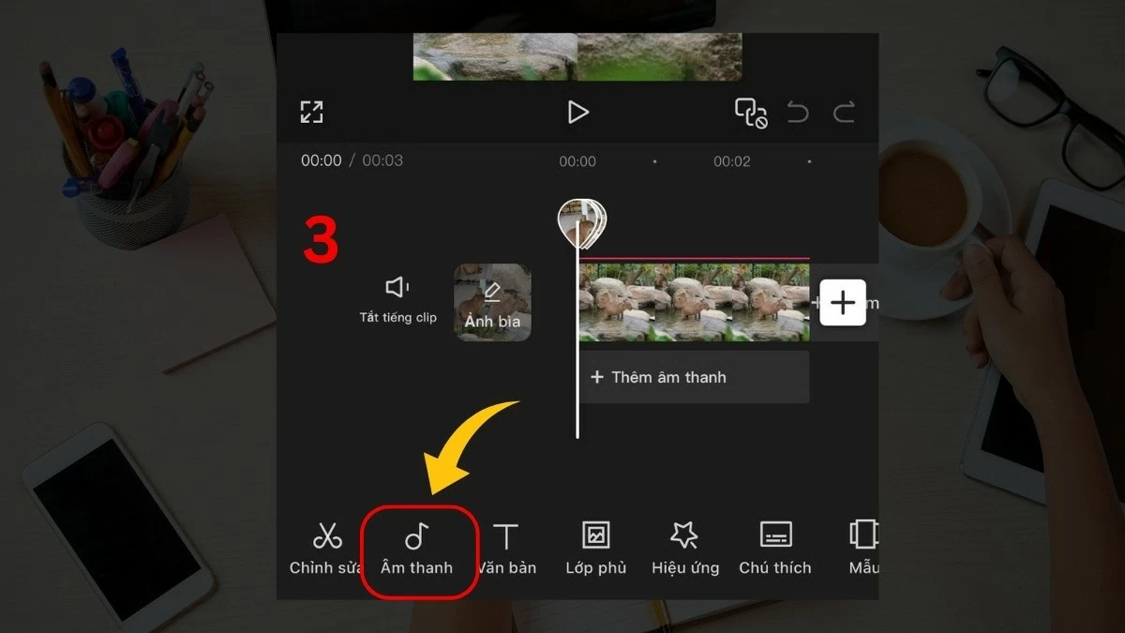This screenshot has height=633, width=1125.
Task: Toggle the keyframe icon beside undo
Action: (750, 113)
